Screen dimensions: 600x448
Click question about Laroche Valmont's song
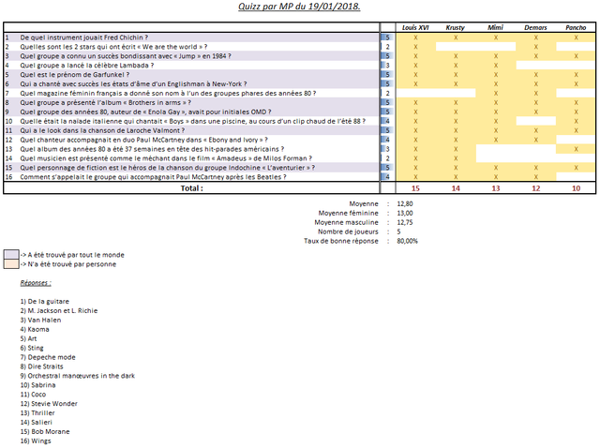coord(102,130)
